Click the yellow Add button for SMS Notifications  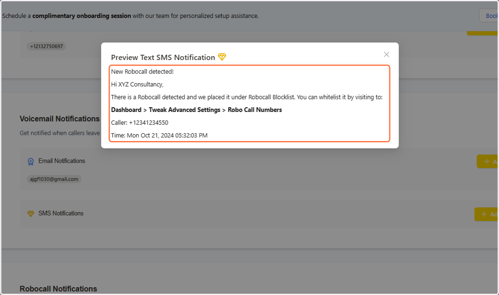(x=487, y=214)
